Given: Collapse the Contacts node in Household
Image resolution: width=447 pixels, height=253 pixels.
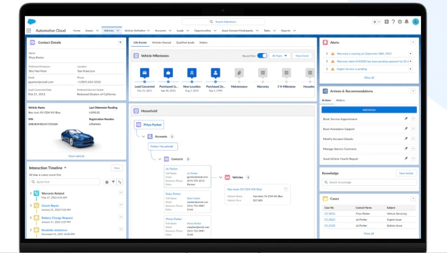Looking at the screenshot, I should click(160, 159).
